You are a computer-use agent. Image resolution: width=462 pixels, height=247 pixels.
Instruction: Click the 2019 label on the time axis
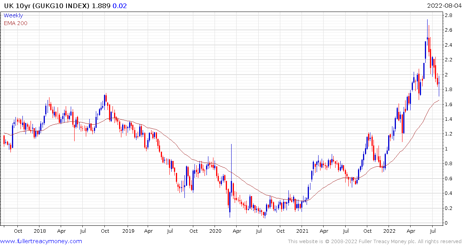[x=128, y=231]
